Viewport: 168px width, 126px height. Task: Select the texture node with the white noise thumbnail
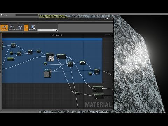click(50, 57)
